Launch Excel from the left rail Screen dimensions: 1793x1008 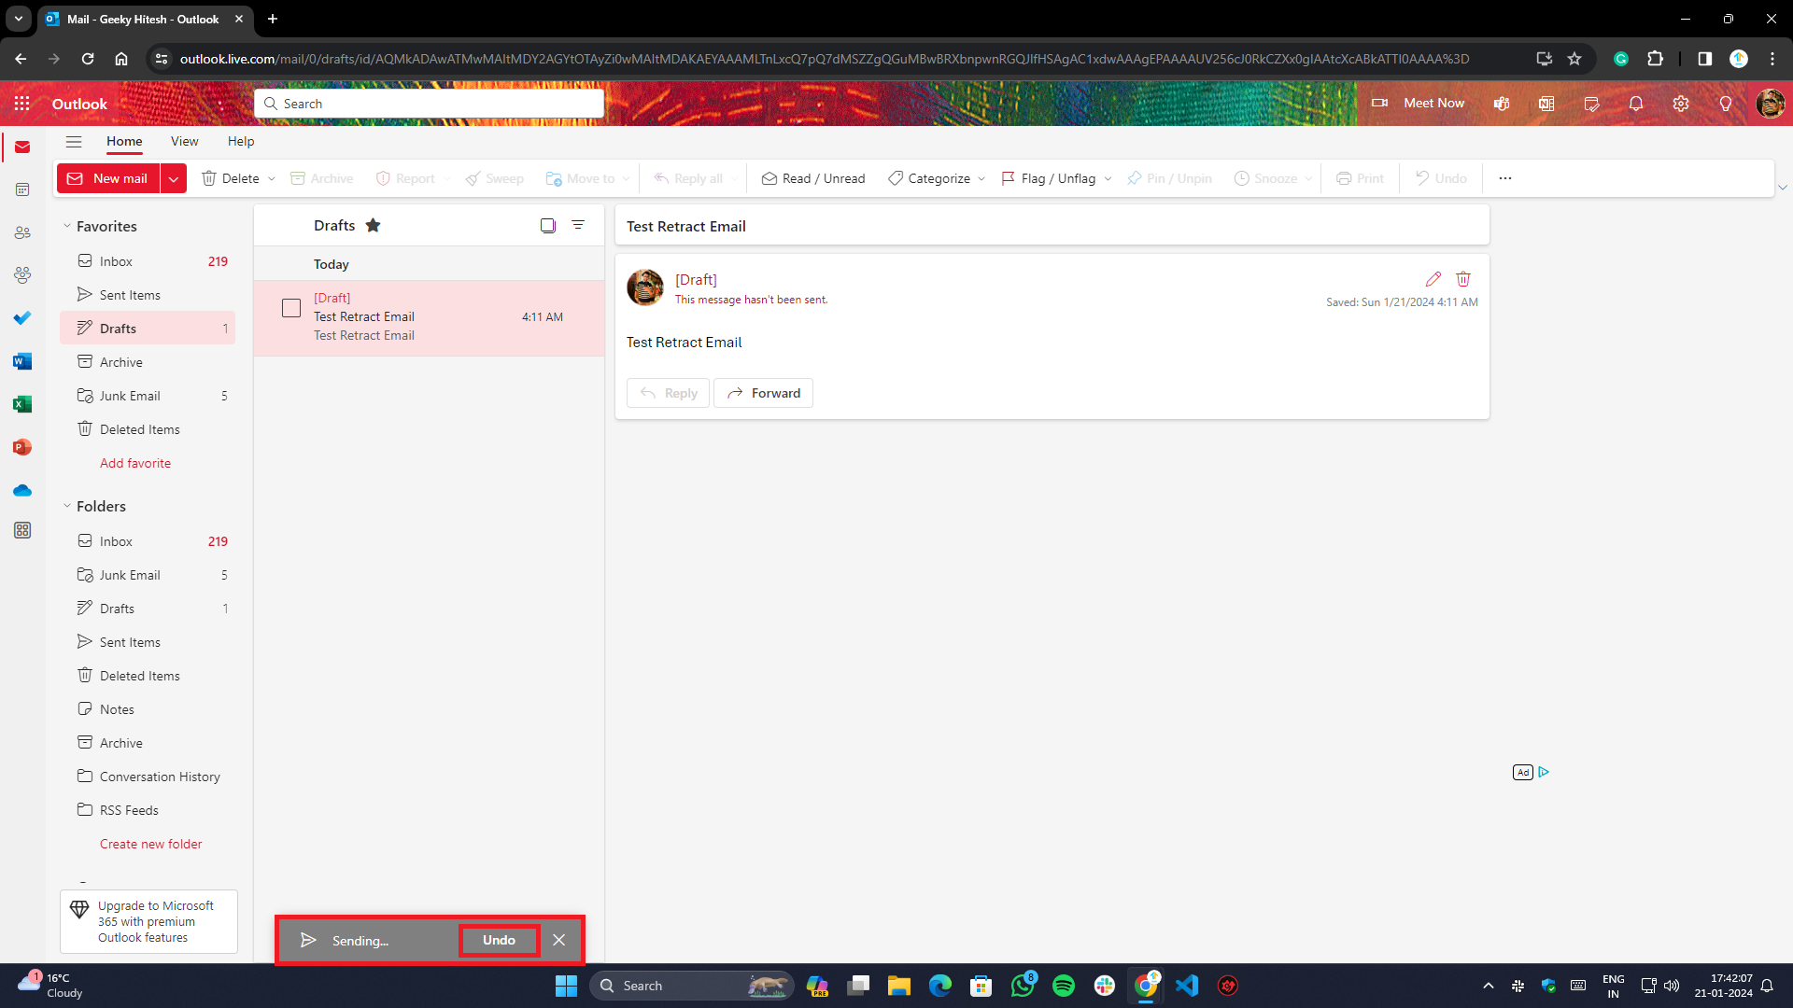pyautogui.click(x=22, y=404)
